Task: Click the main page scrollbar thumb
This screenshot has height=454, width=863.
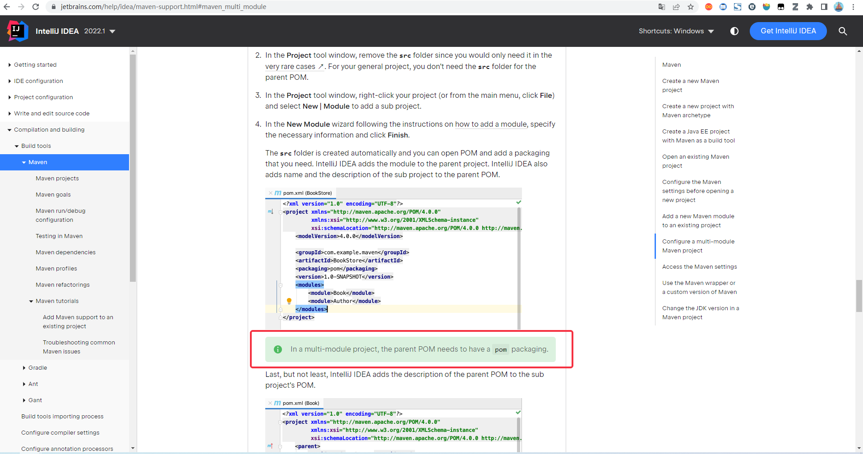Action: [x=859, y=296]
